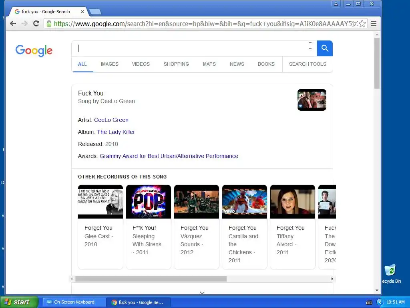
Task: Click the page vertical scrollbar thumb
Action: (377, 63)
